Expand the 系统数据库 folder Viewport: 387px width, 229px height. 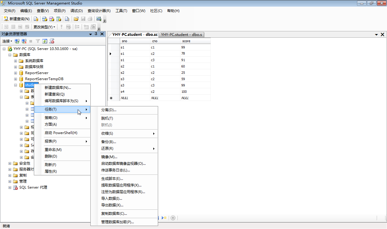coord(16,61)
